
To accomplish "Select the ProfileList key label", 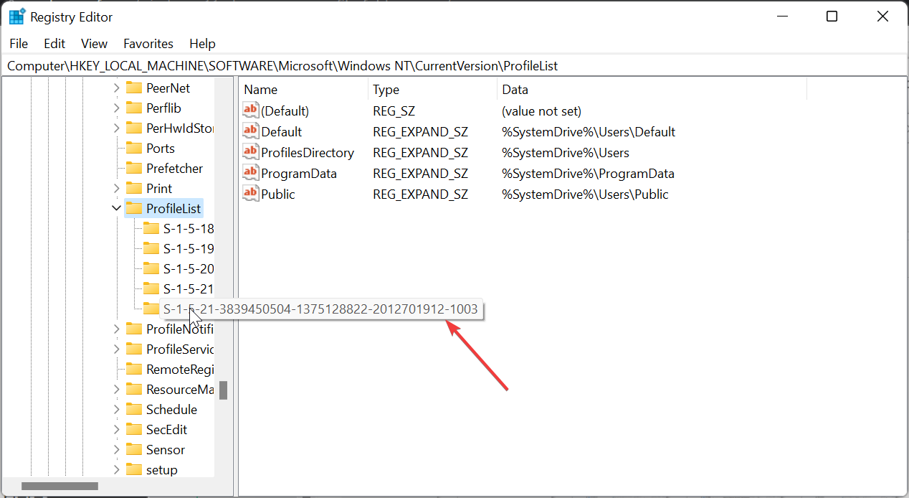I will [x=173, y=209].
